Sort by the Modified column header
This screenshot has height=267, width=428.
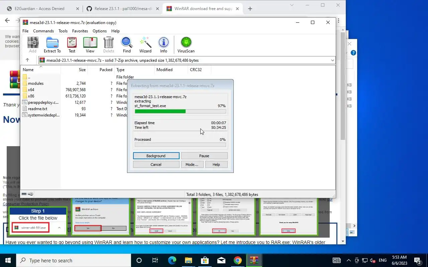click(x=171, y=70)
